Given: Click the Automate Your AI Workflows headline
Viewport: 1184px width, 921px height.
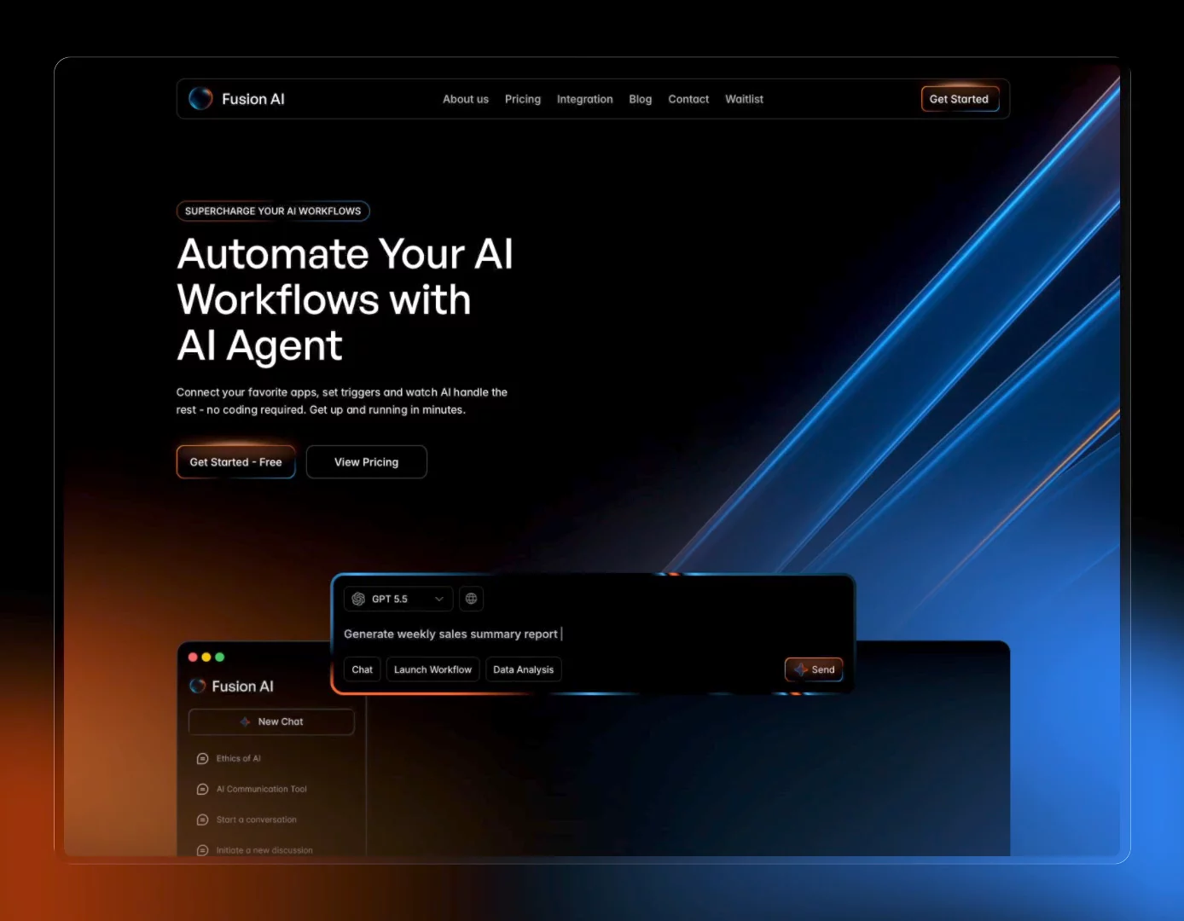Looking at the screenshot, I should pyautogui.click(x=345, y=300).
